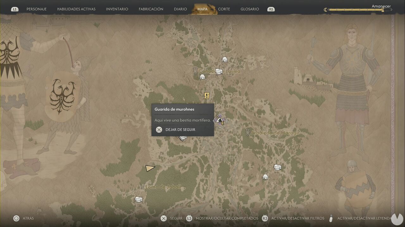The image size is (405, 227).
Task: Click the R1 next-tab button icon
Action: pos(271,9)
